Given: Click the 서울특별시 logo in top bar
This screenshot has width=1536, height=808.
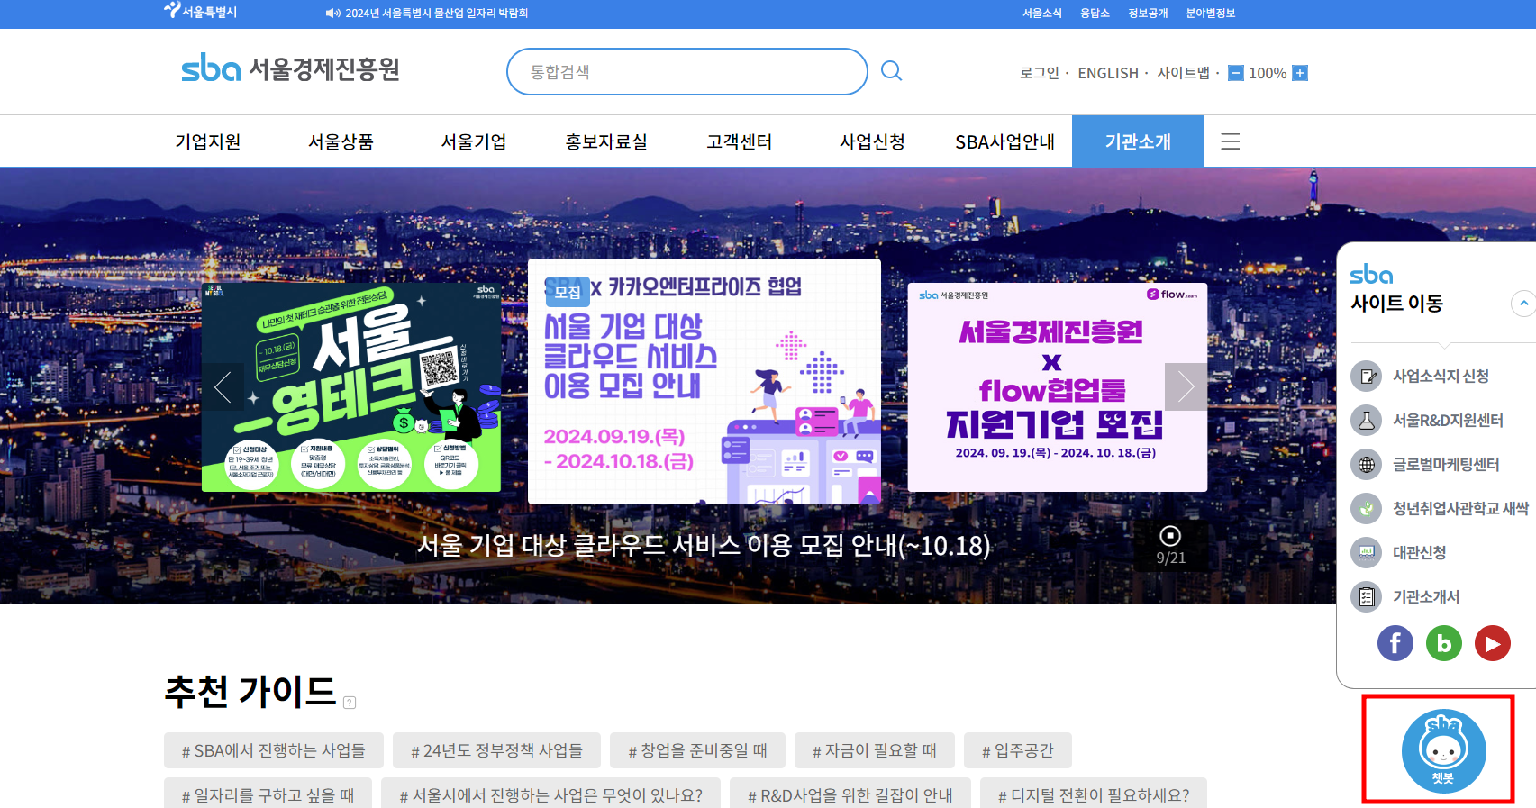Looking at the screenshot, I should [200, 12].
